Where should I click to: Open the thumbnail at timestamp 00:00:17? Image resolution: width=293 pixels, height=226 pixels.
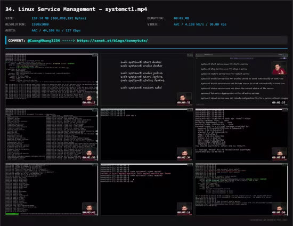[52, 80]
